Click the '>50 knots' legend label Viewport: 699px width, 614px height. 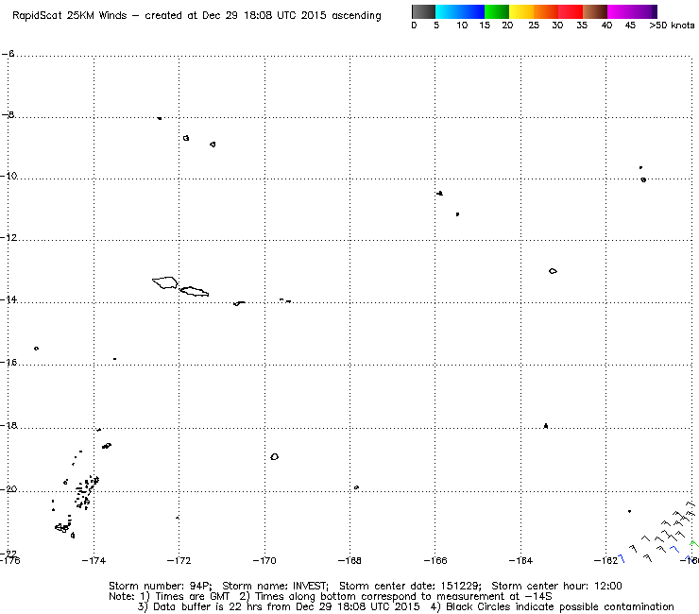(672, 26)
